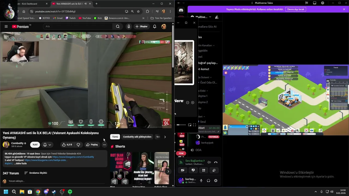Viewport: 349px width, 196px height.
Task: Disconnect from the voice call
Action: (216, 162)
